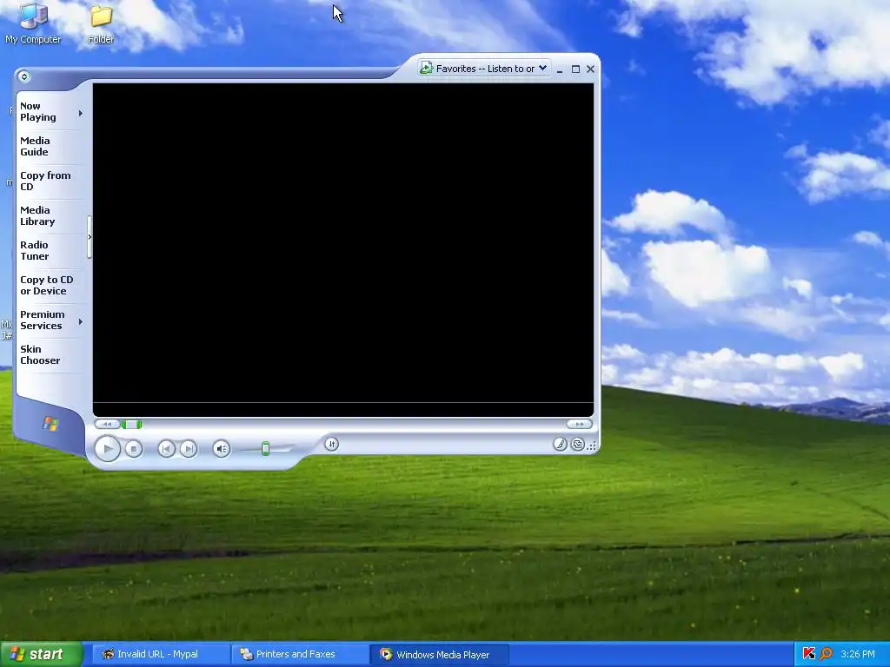This screenshot has width=890, height=667.
Task: Skip to the previous track
Action: tap(166, 449)
